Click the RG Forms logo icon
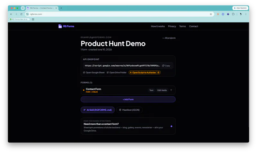The height and width of the screenshot is (153, 257). (60, 26)
